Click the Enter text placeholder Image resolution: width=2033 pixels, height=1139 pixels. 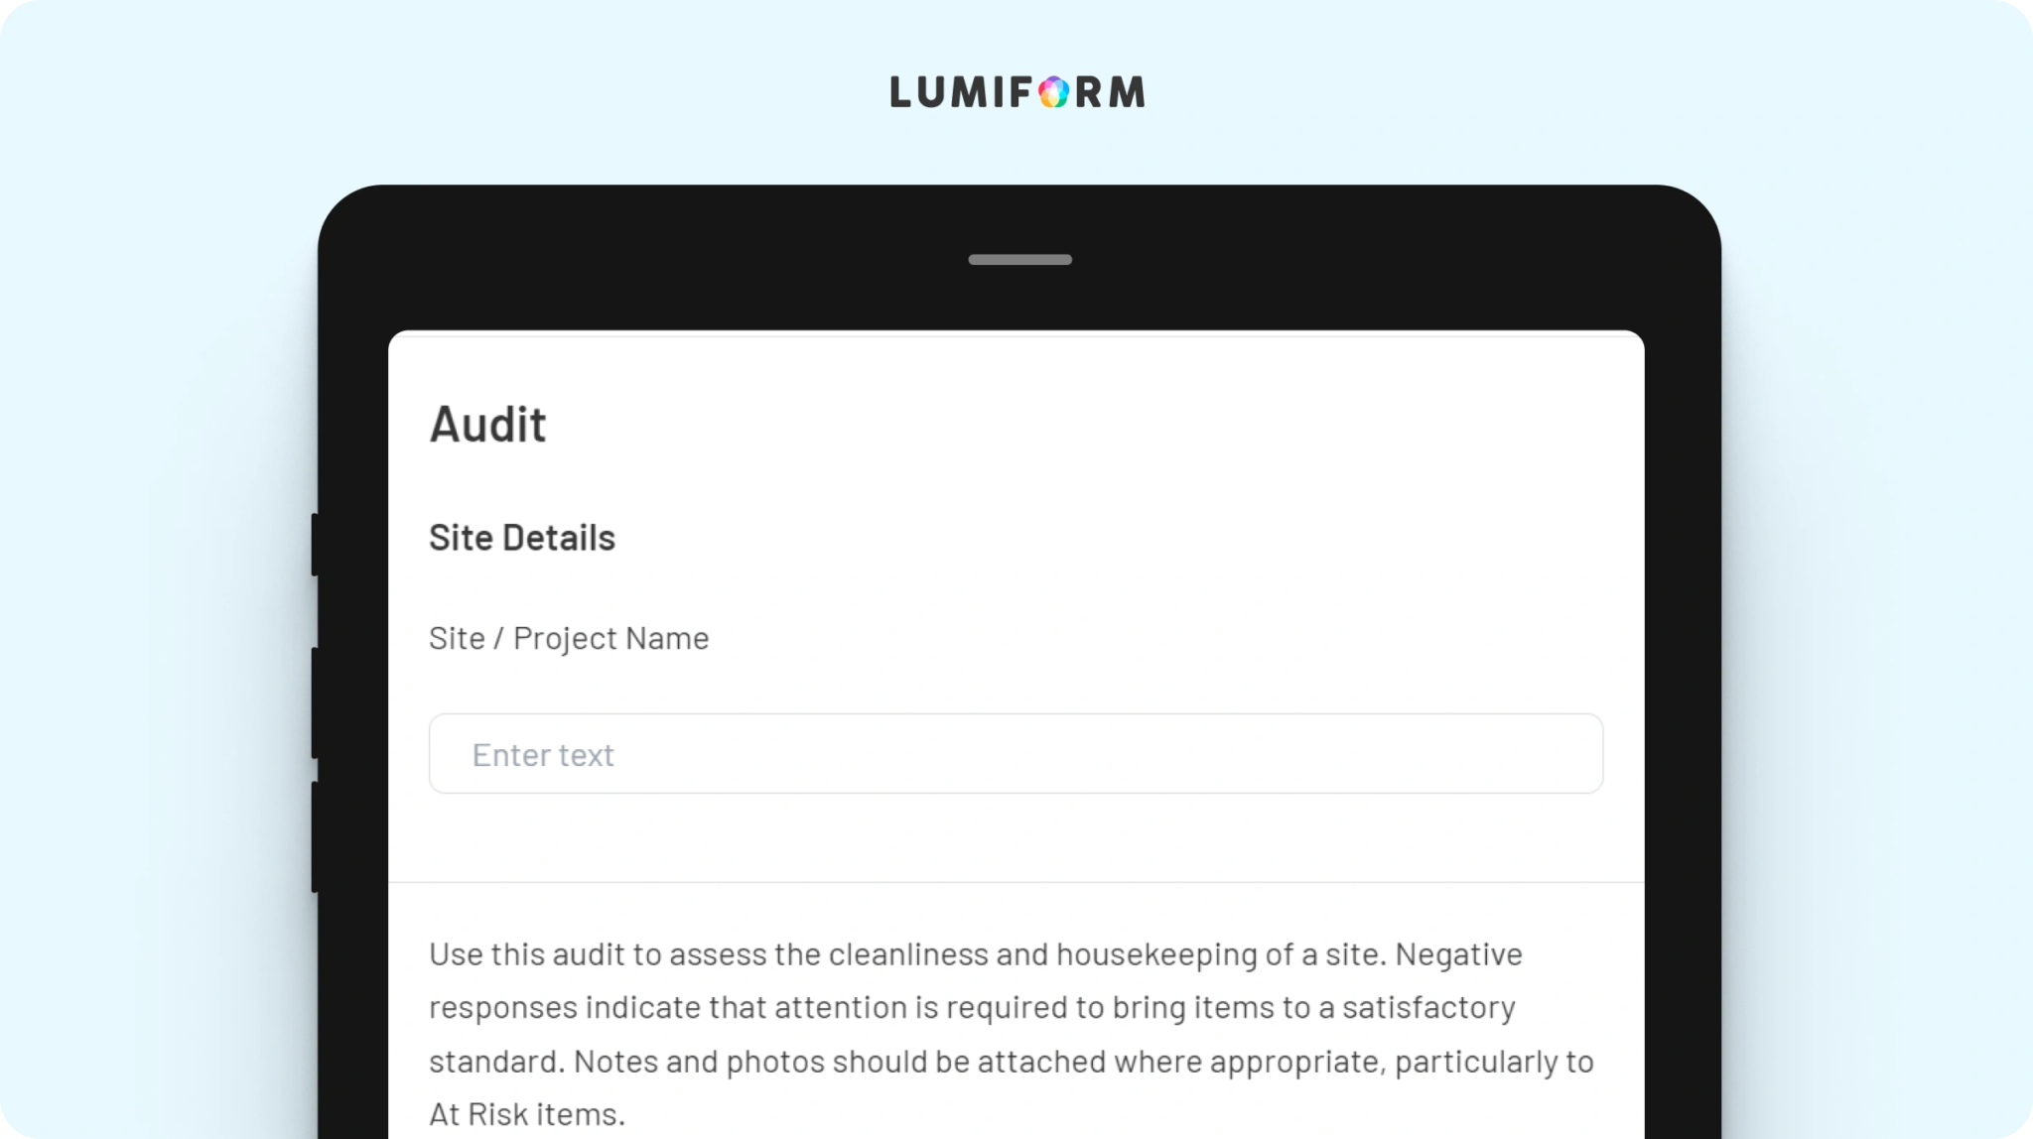pos(543,755)
